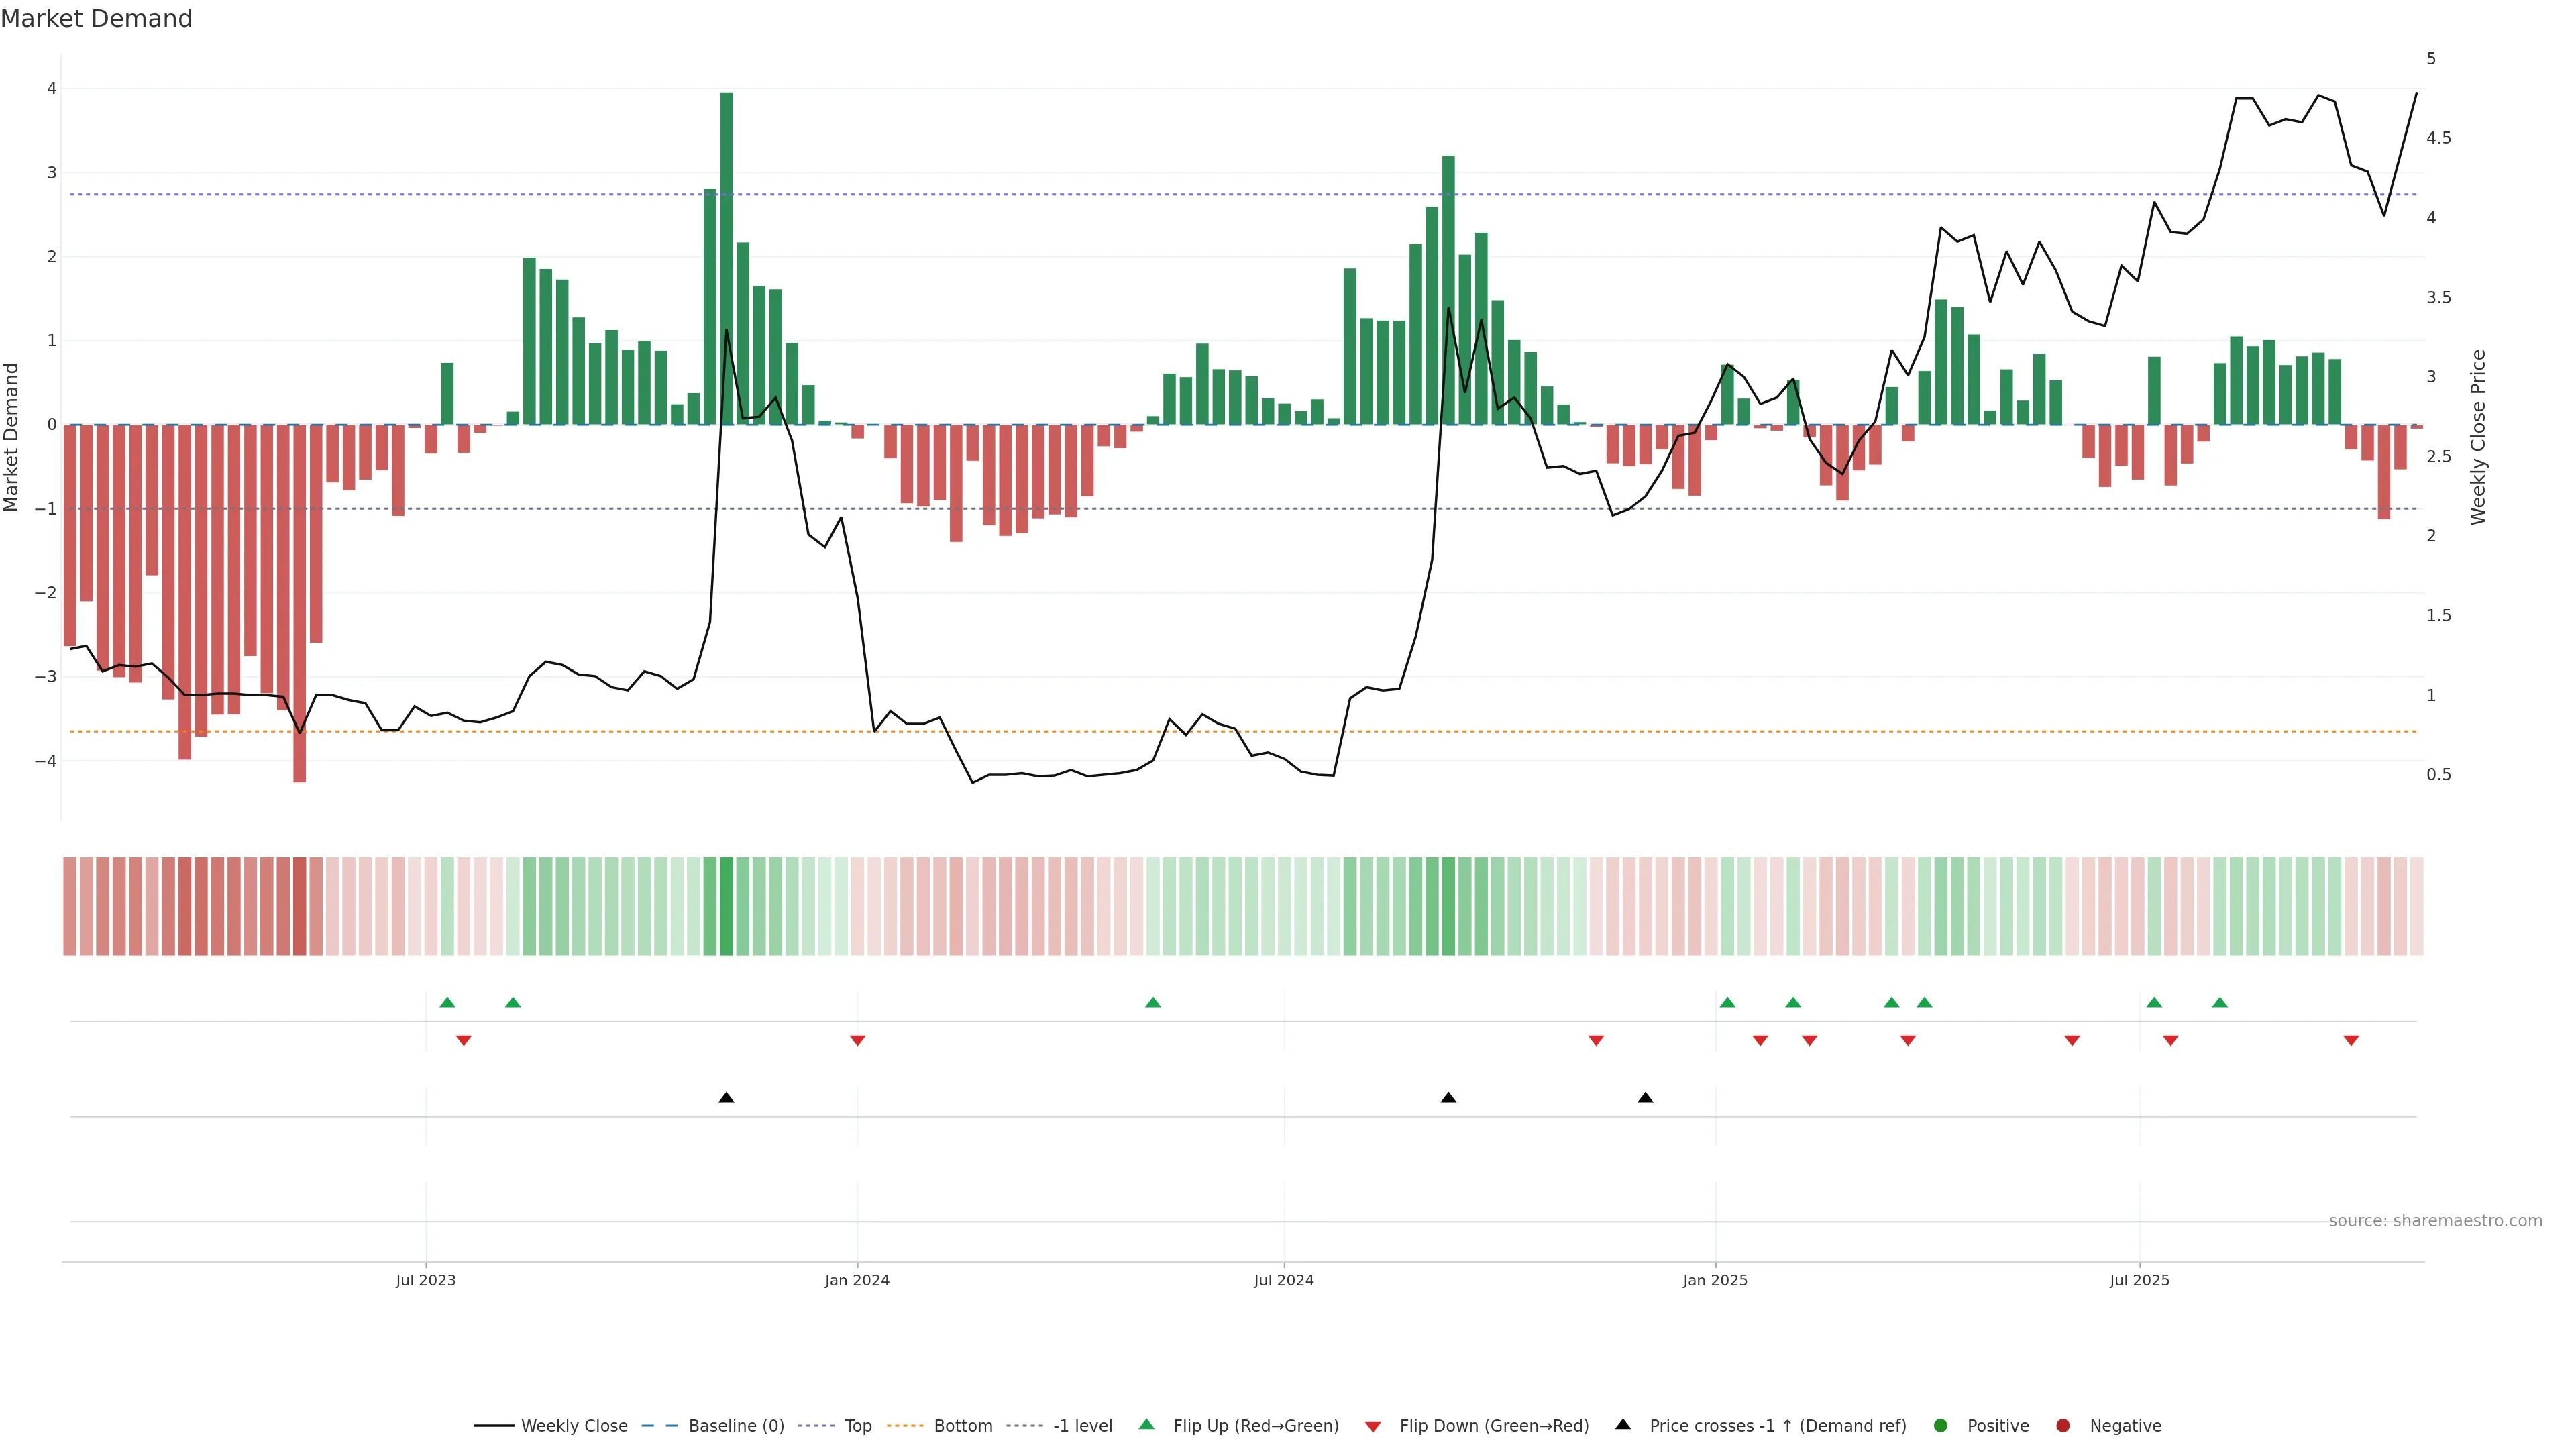2576x1449 pixels.
Task: Click Flip Up green triangle legend icon
Action: coord(1147,1424)
